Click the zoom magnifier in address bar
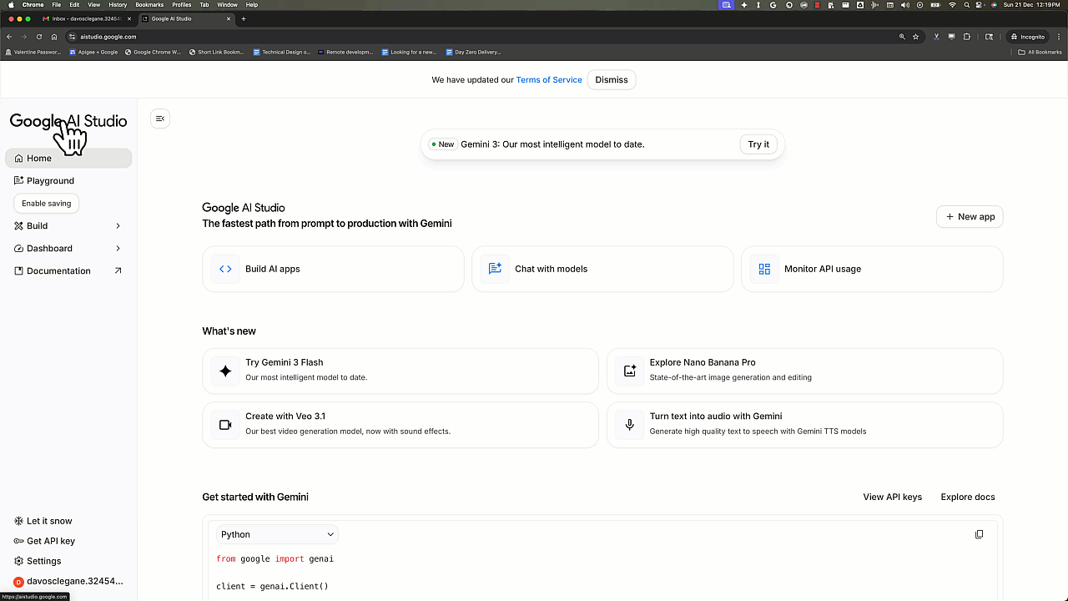Screen dimensions: 1068x601 [x=902, y=37]
